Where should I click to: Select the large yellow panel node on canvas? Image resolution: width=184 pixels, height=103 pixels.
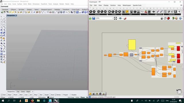pyautogui.click(x=132, y=45)
